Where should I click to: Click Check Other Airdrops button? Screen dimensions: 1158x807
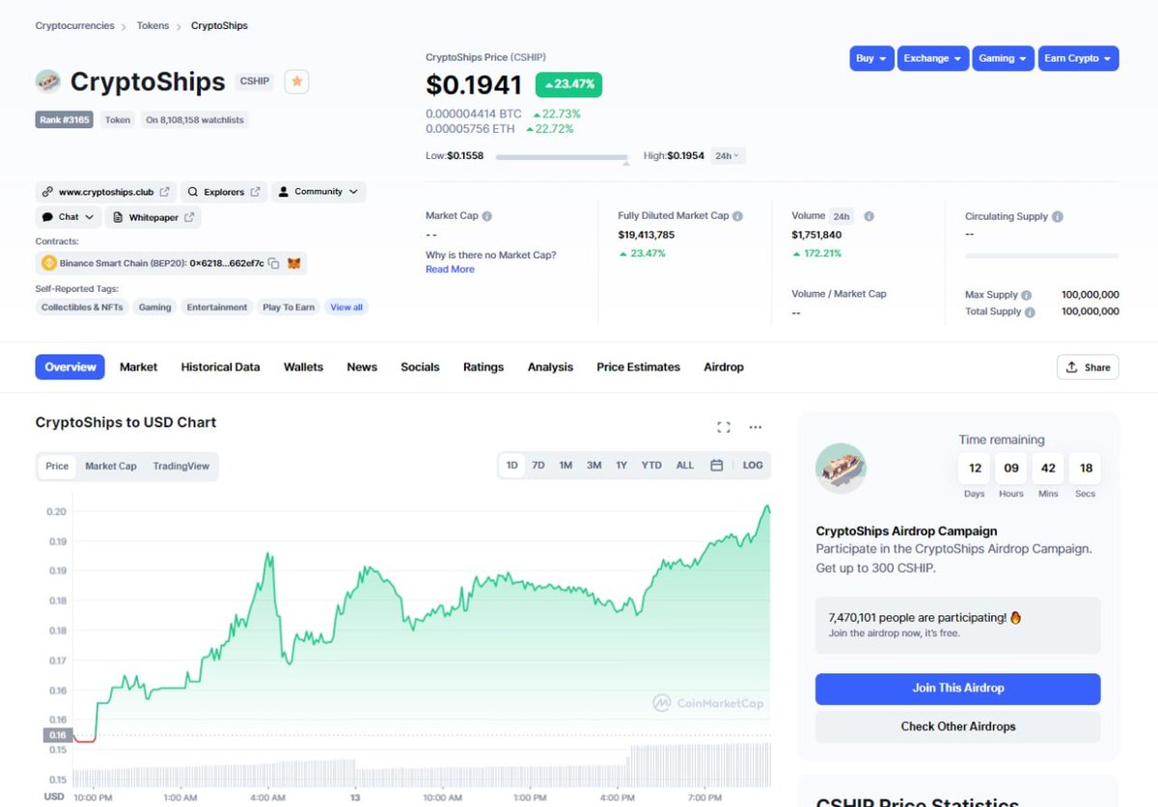958,727
